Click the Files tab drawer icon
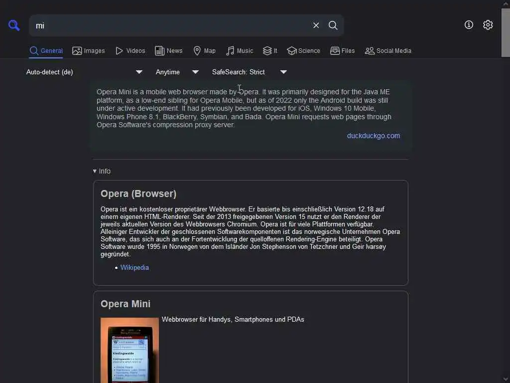 coord(335,51)
